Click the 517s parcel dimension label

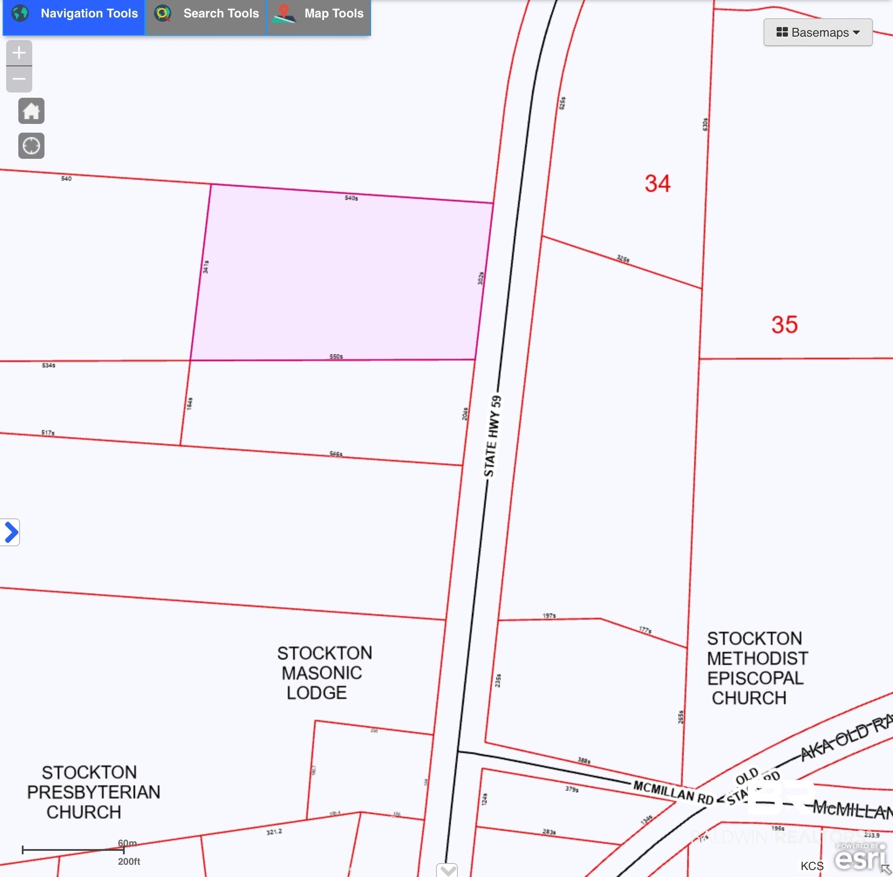tap(48, 432)
